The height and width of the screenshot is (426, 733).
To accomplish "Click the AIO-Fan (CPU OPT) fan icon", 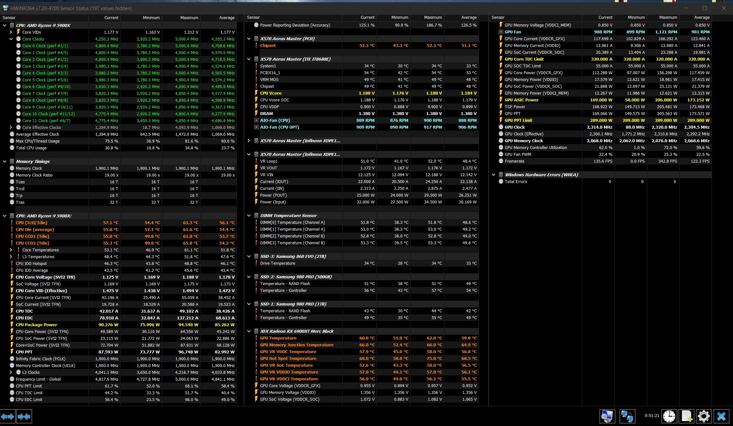I will [256, 127].
